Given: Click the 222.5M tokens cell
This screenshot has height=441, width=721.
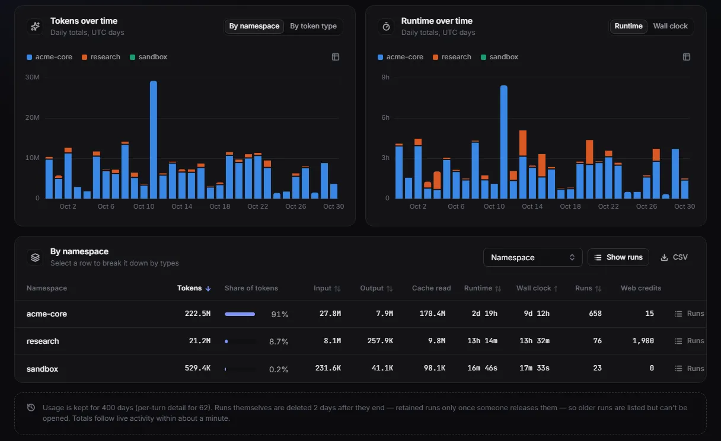Looking at the screenshot, I should (x=197, y=314).
